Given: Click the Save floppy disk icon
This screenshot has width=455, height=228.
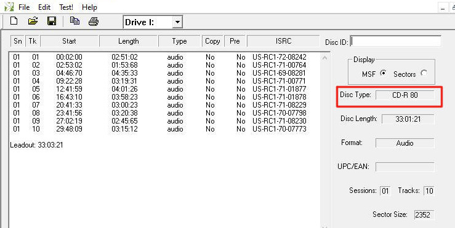Looking at the screenshot, I should point(52,21).
